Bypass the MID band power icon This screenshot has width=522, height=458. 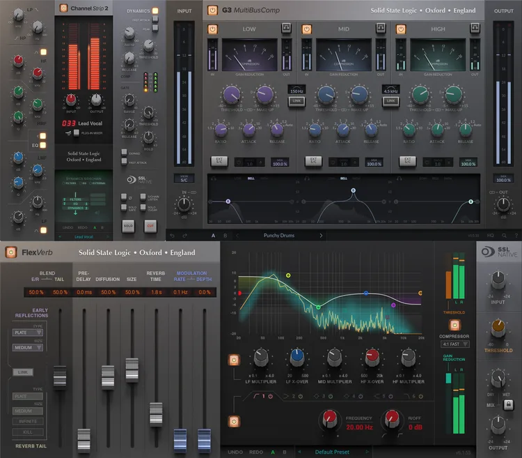(x=307, y=29)
